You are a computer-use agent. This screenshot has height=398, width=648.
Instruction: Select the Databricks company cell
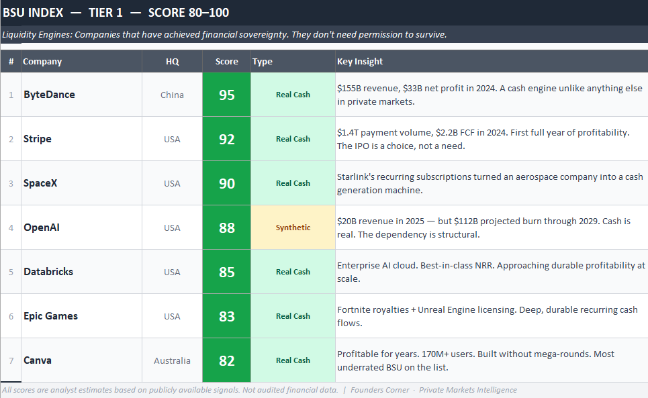[81, 272]
